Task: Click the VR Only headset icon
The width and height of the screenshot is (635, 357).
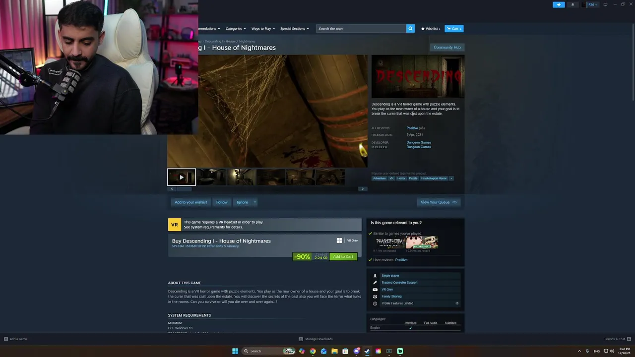Action: 375,290
